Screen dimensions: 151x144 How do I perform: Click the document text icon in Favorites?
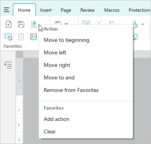[x=34, y=24]
